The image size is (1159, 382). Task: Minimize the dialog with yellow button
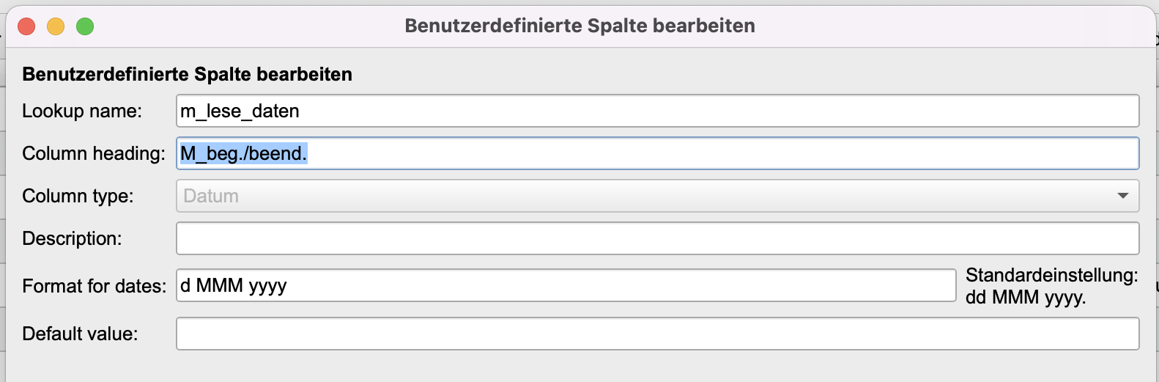point(56,26)
